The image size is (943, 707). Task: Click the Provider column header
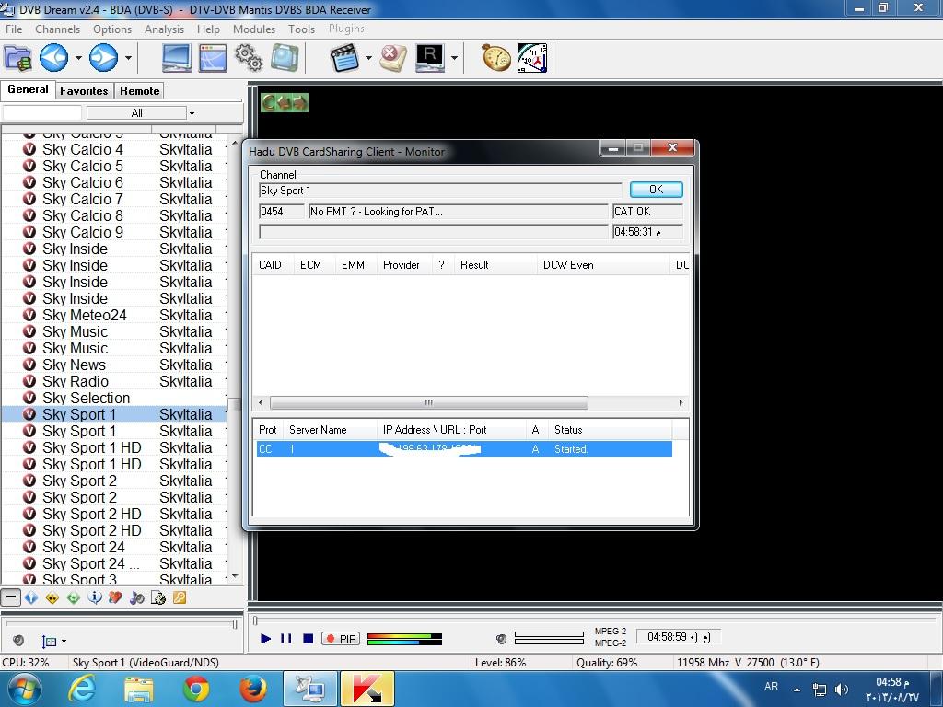point(405,264)
